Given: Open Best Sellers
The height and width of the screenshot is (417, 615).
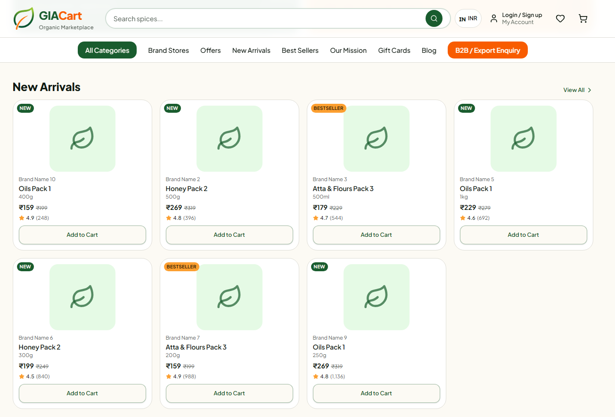Looking at the screenshot, I should click(x=300, y=50).
